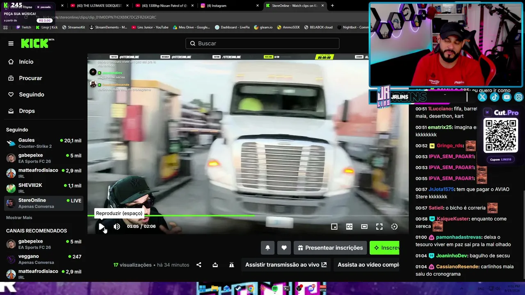Click the Buscar search field

[262, 43]
